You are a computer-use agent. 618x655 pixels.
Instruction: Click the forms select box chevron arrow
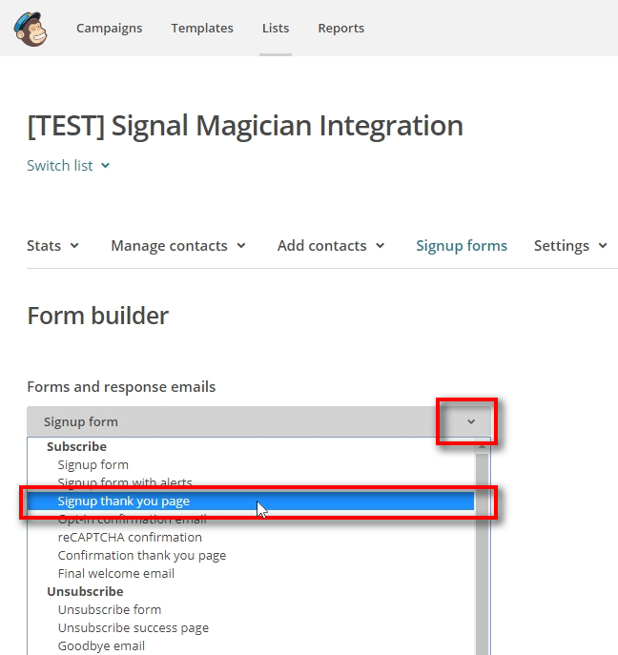(x=470, y=421)
